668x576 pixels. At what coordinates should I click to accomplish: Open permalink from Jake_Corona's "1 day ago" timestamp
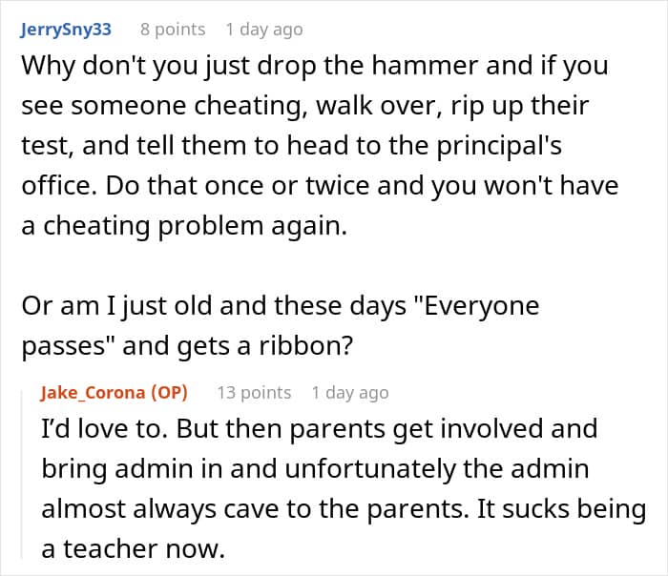pos(350,393)
